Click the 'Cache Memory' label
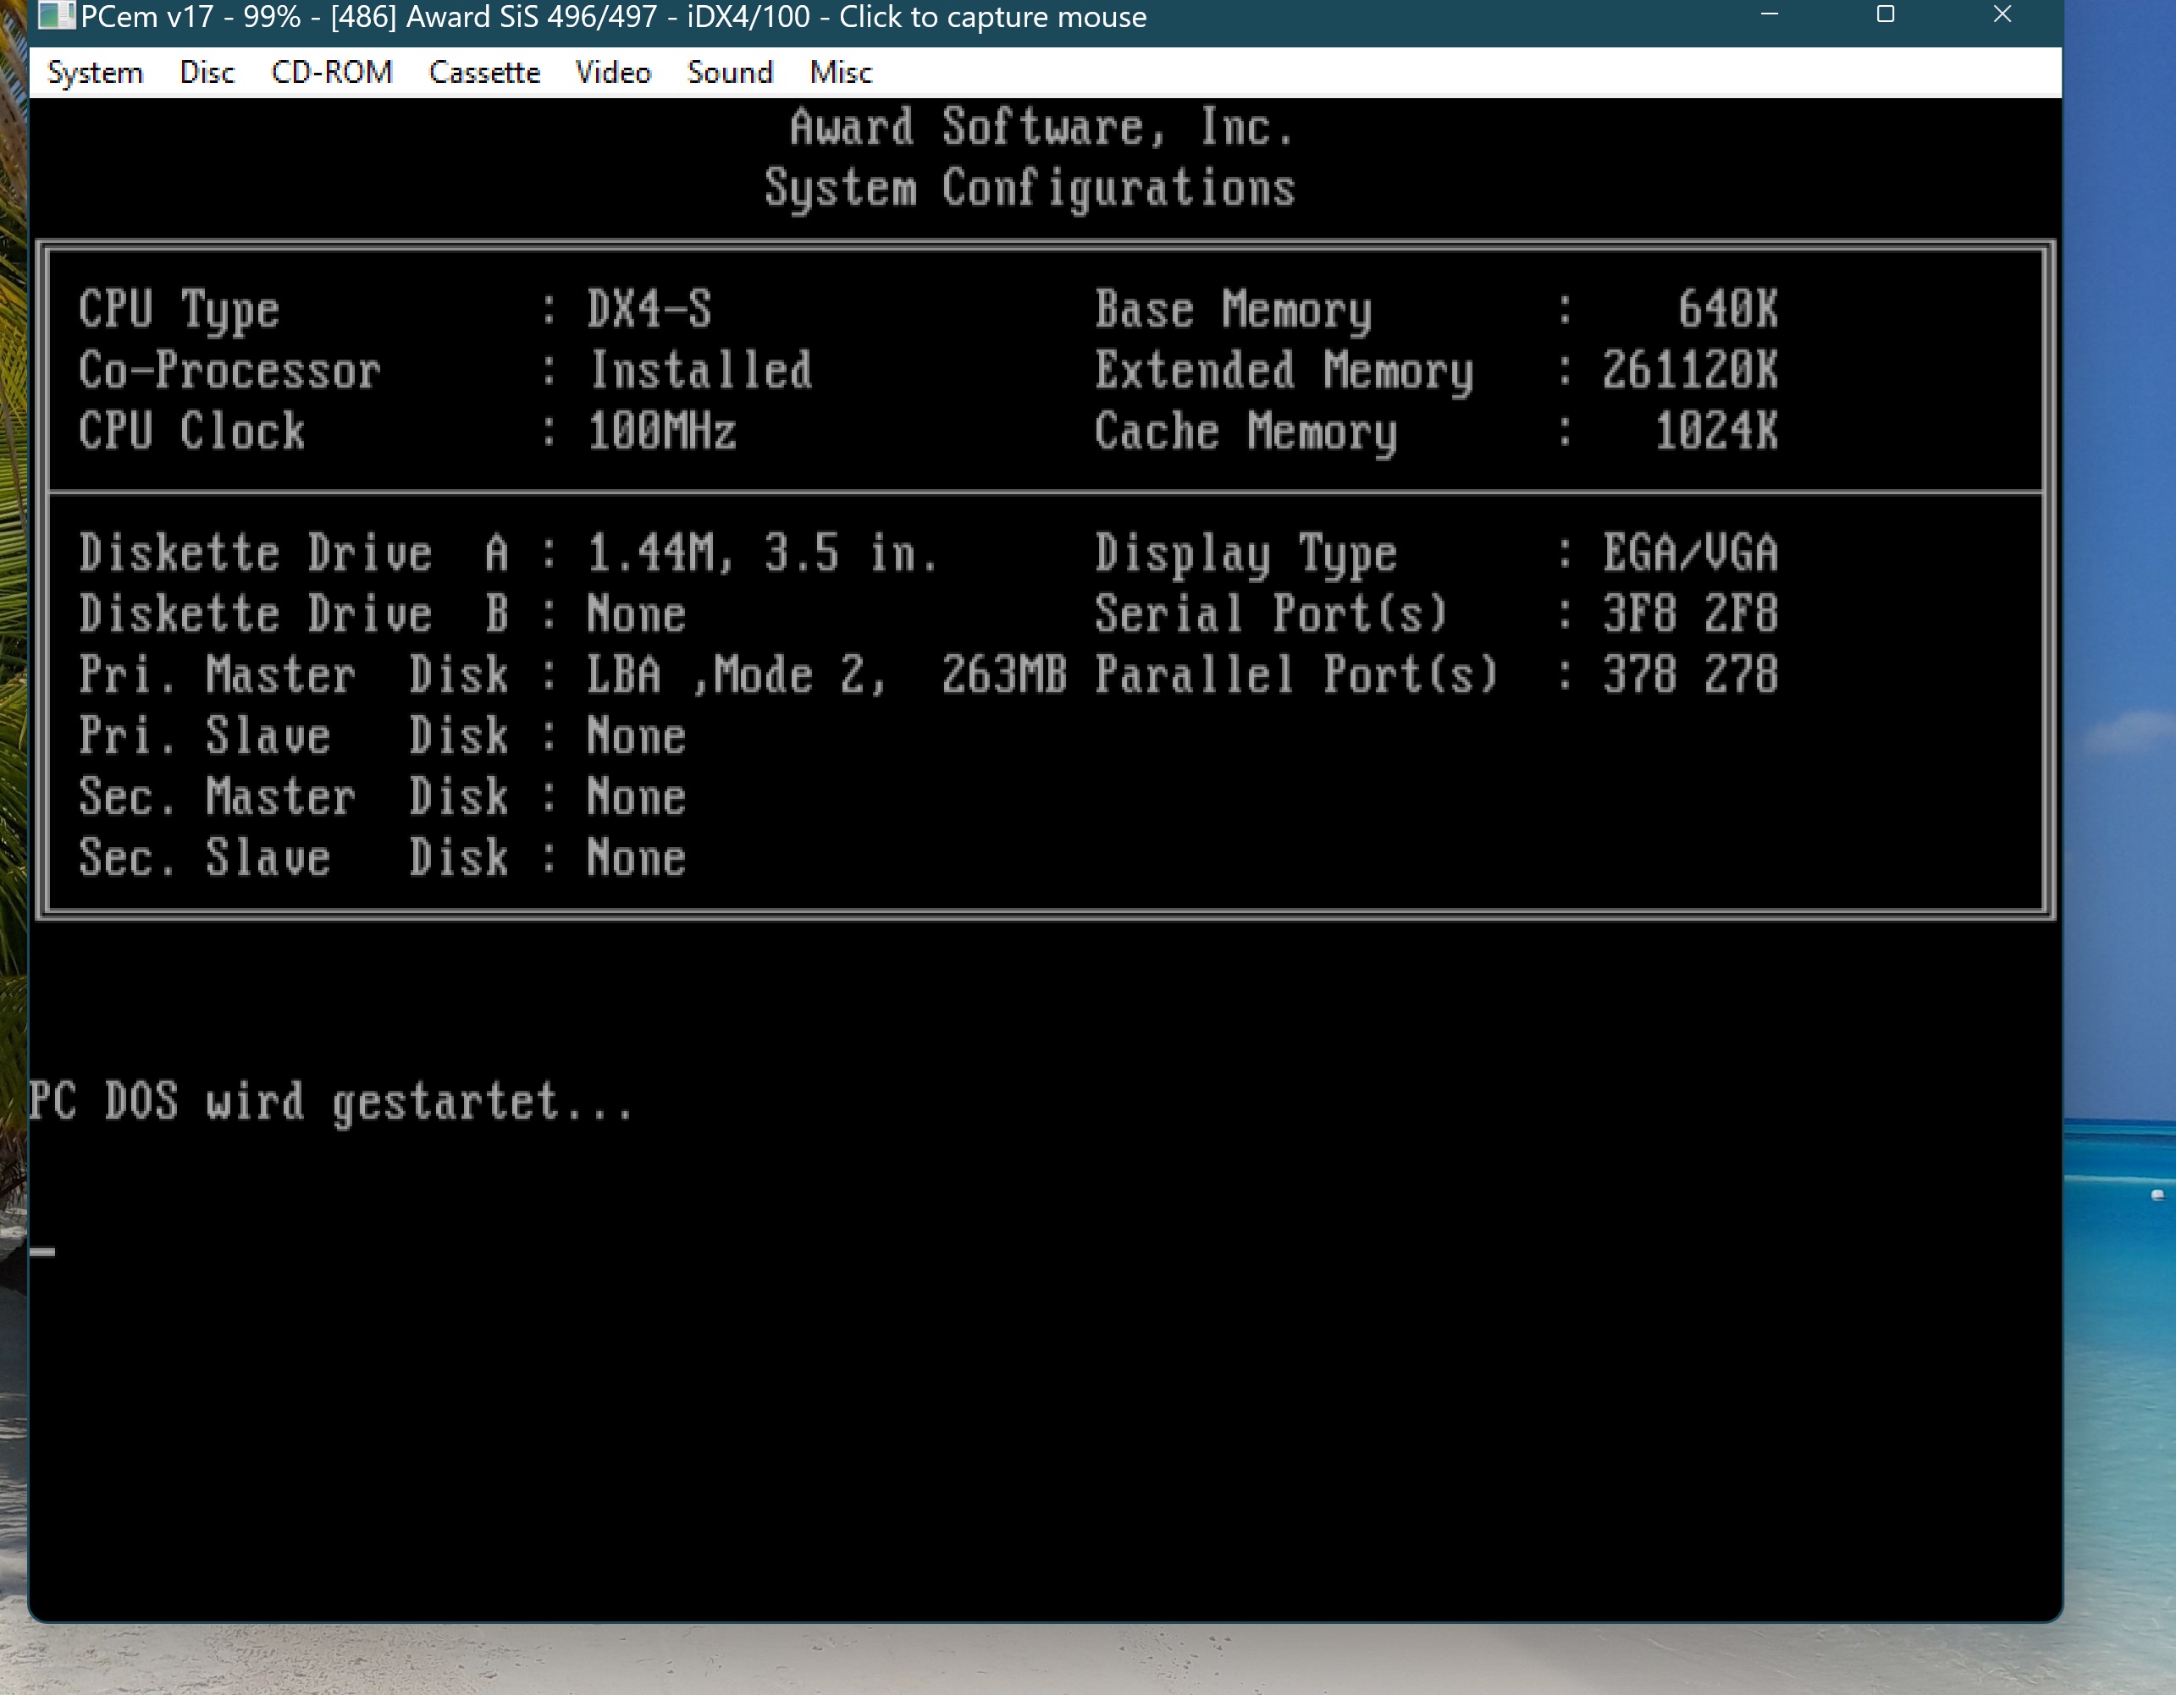 tap(1246, 433)
